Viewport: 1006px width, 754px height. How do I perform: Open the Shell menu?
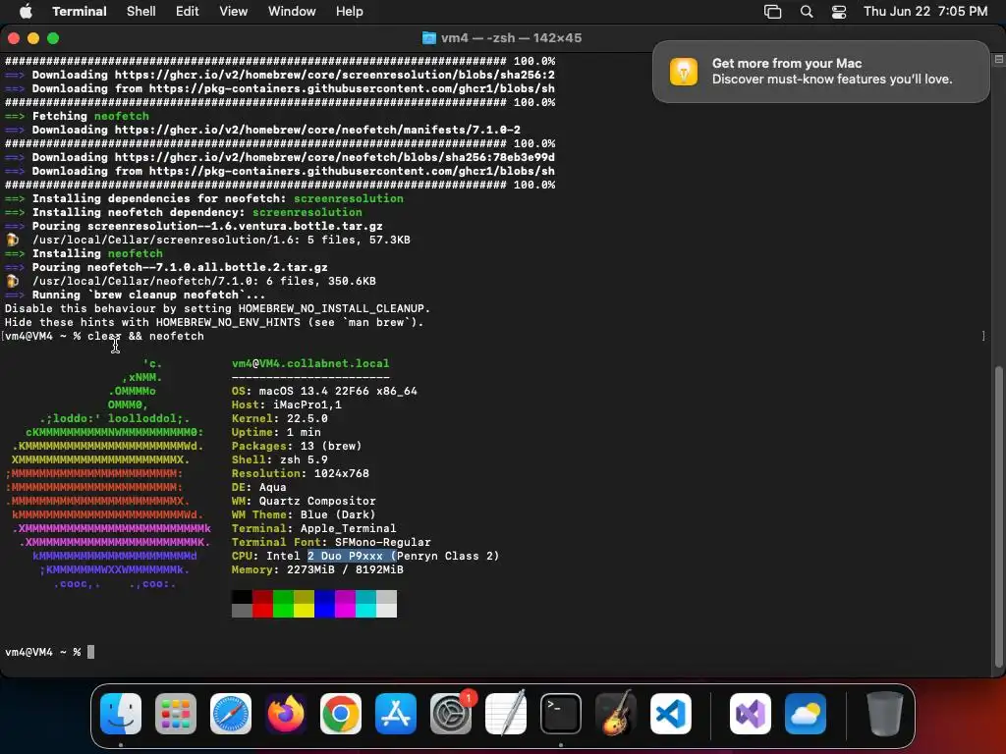pos(141,11)
